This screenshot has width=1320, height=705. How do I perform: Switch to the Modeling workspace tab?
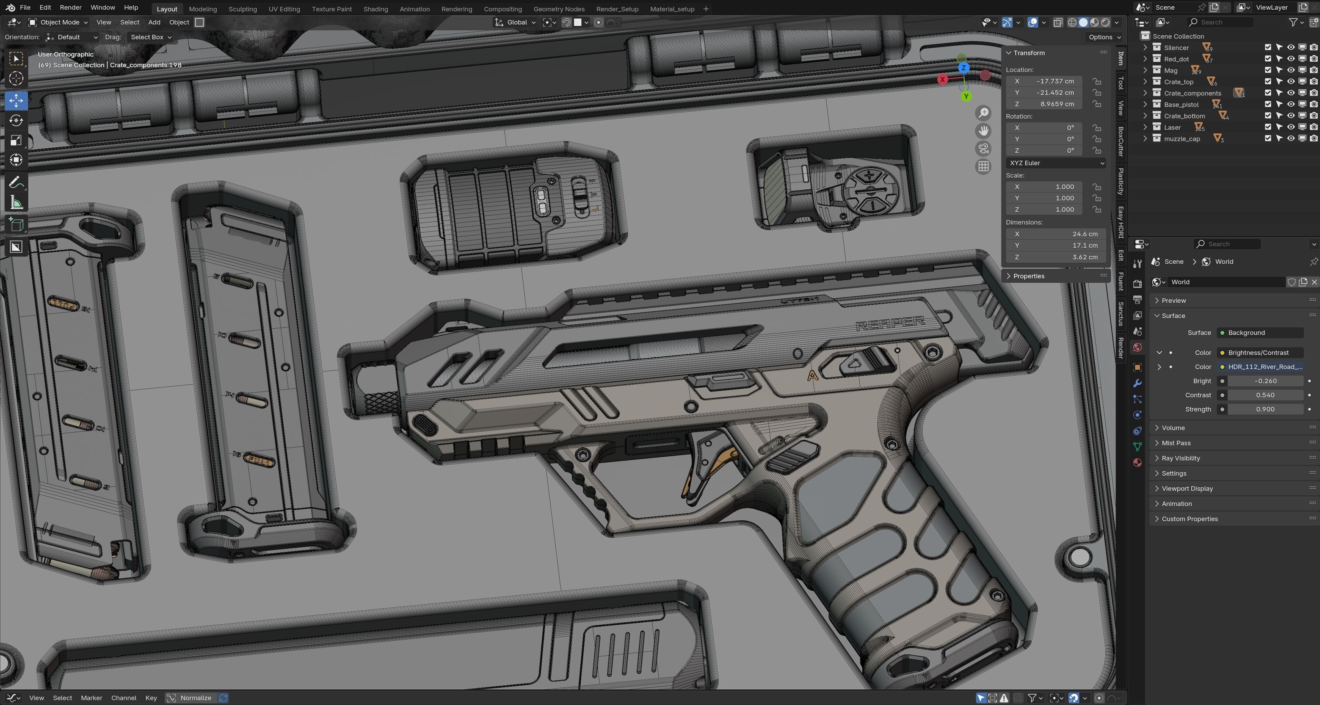[203, 9]
